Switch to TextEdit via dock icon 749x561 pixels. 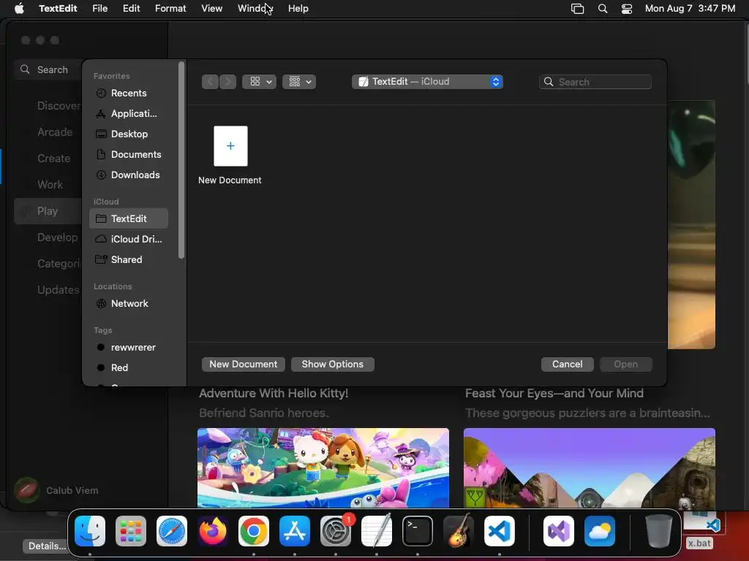tap(377, 531)
